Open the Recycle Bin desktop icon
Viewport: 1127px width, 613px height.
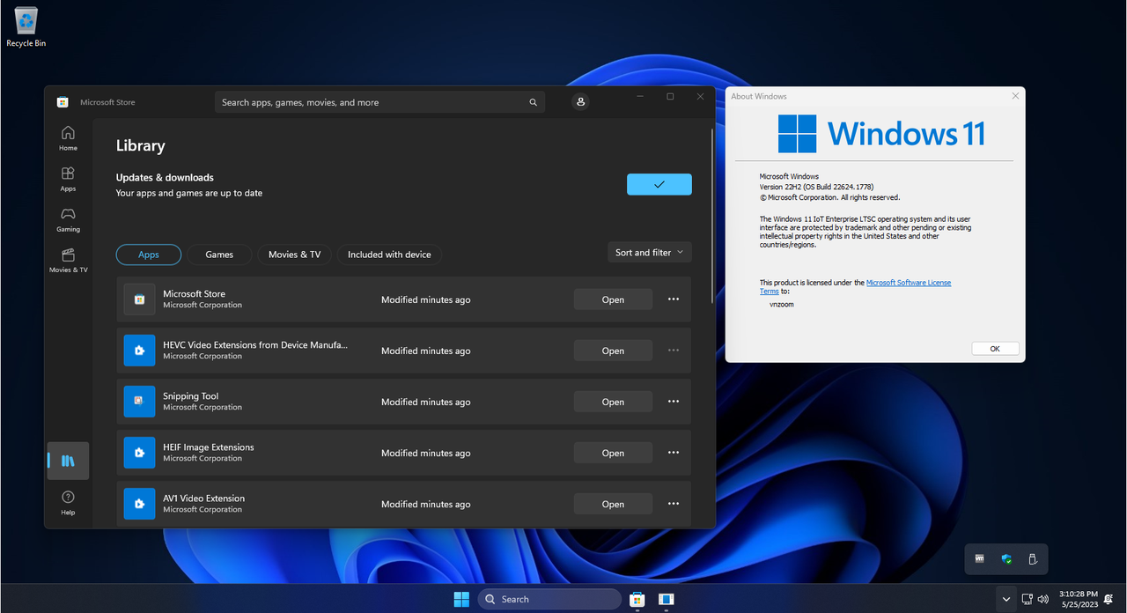coord(26,27)
